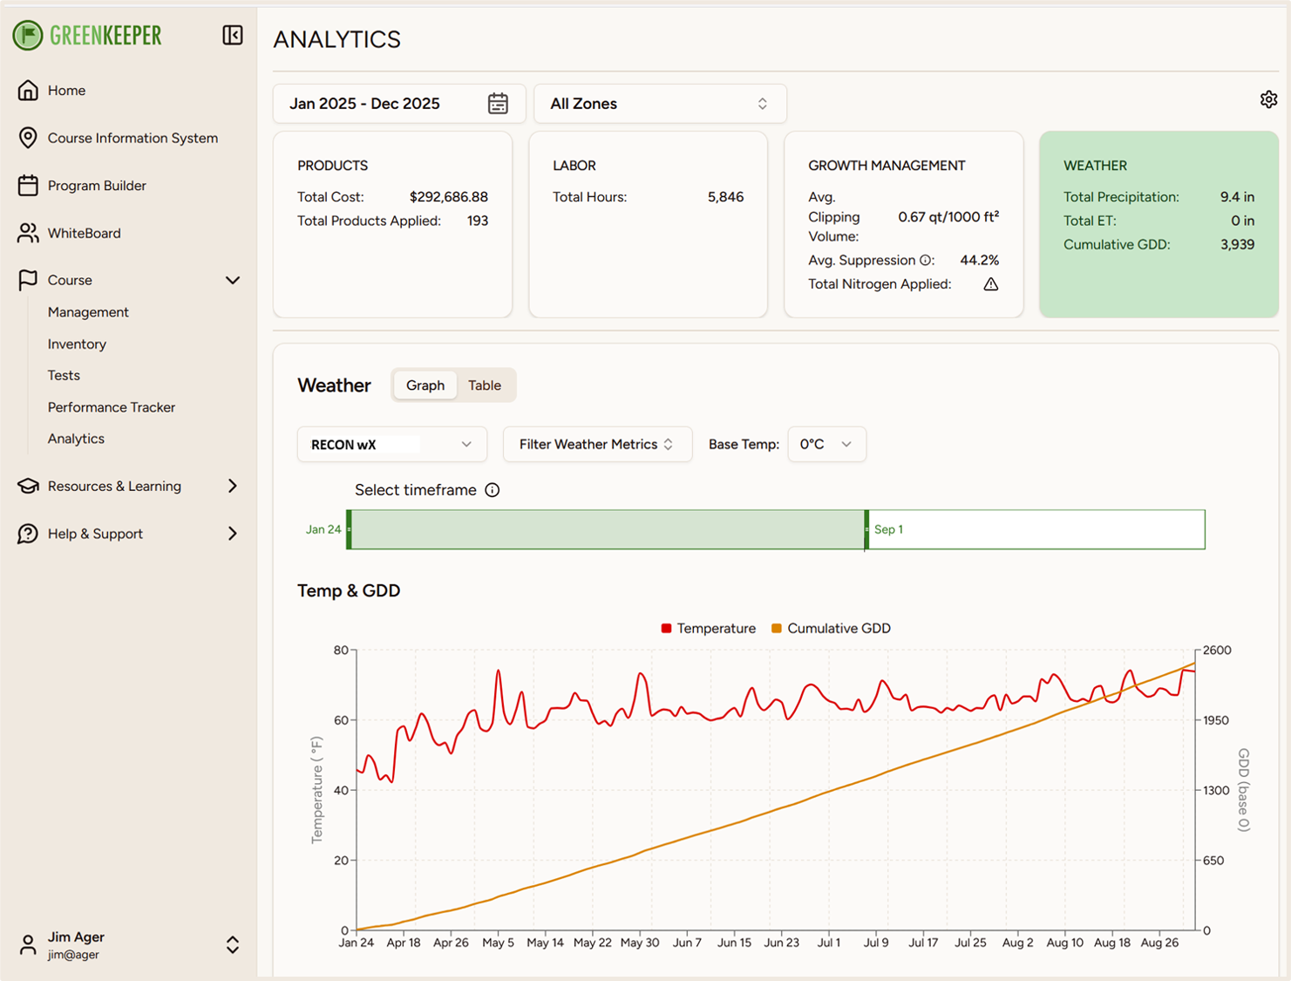Screen dimensions: 1291x981
Task: Click the GreenKeeper logo
Action: pyautogui.click(x=87, y=35)
